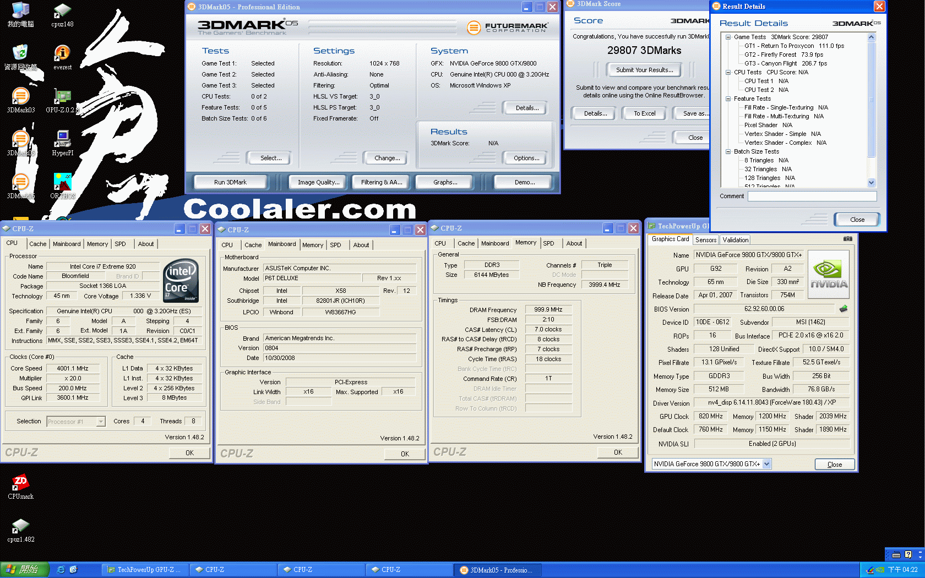Open Cache tab in the left CPU-Z window
Image resolution: width=925 pixels, height=578 pixels.
pyautogui.click(x=38, y=244)
